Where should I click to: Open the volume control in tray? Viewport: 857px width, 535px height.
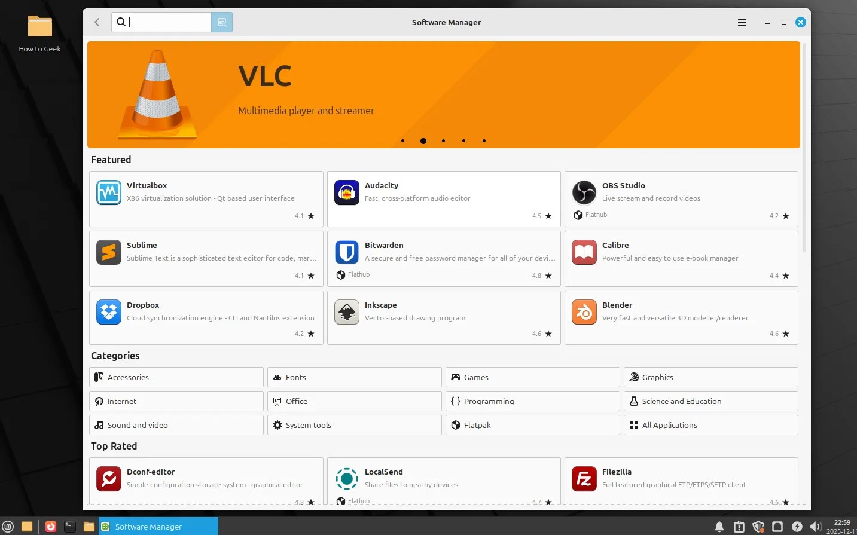point(816,527)
